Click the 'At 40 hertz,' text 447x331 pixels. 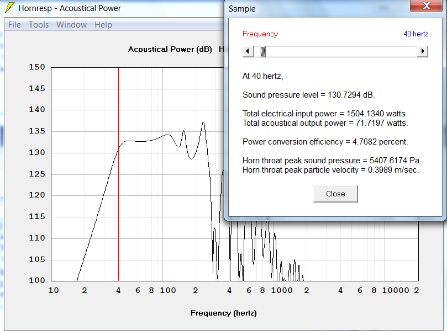pos(262,76)
